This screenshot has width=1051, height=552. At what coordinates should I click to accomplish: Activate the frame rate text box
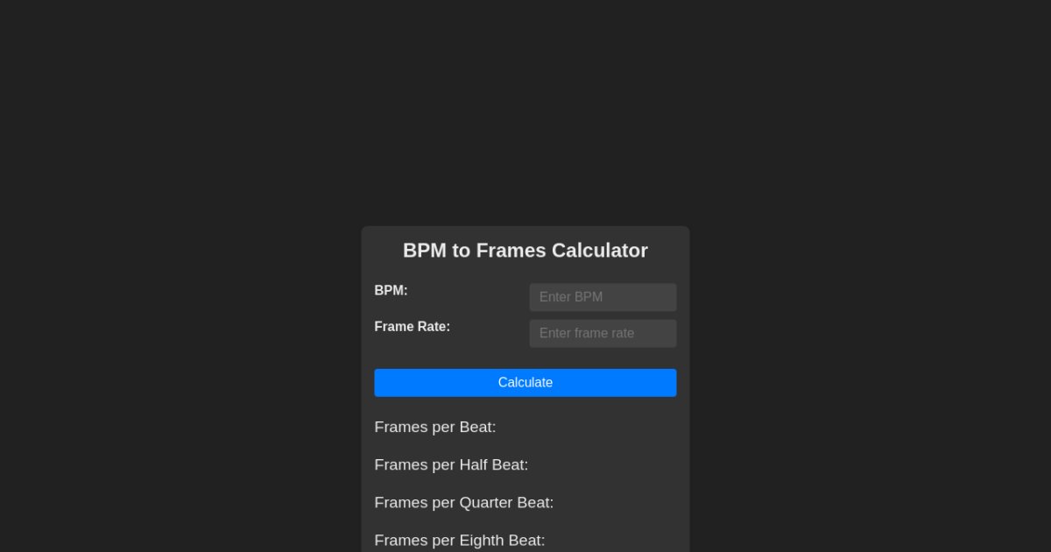[x=603, y=333]
